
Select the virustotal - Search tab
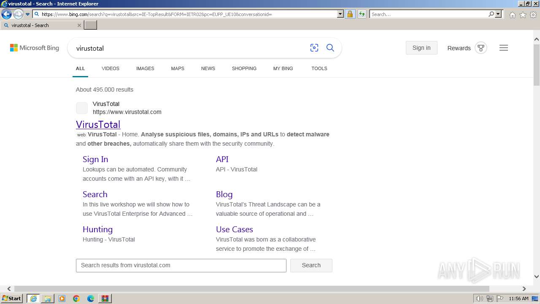pyautogui.click(x=41, y=25)
